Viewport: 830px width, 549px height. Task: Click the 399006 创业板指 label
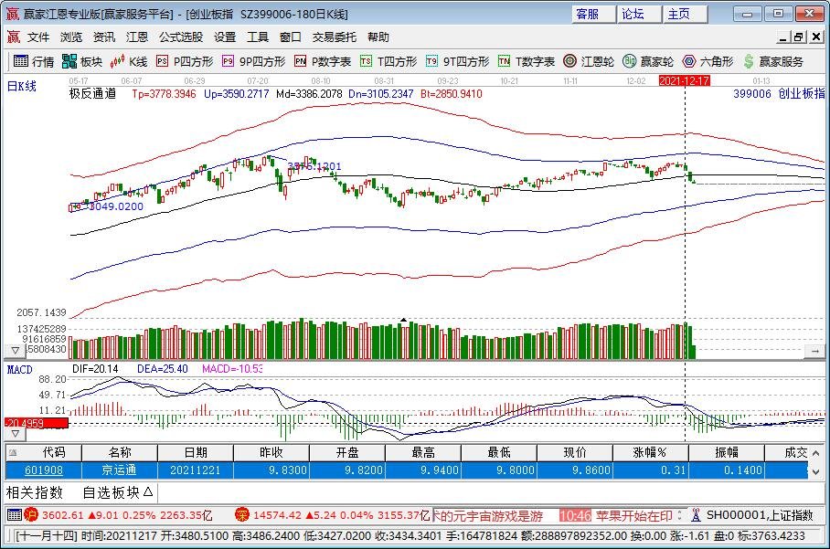[x=779, y=93]
